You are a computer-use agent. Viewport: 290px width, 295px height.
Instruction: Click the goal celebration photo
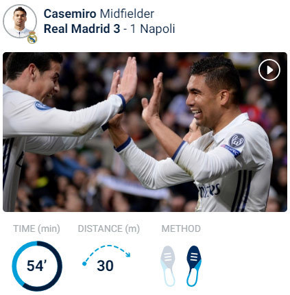(145, 132)
